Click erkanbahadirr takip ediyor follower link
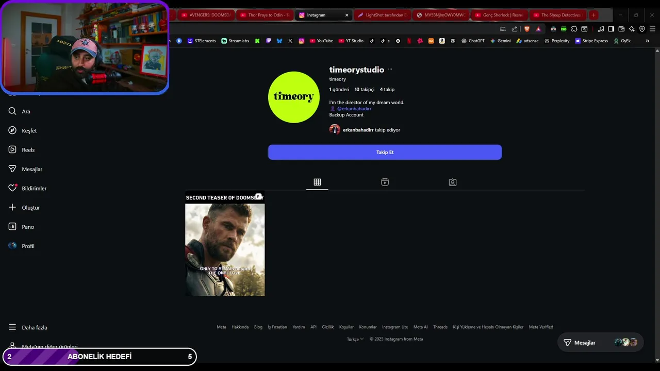 click(365, 130)
